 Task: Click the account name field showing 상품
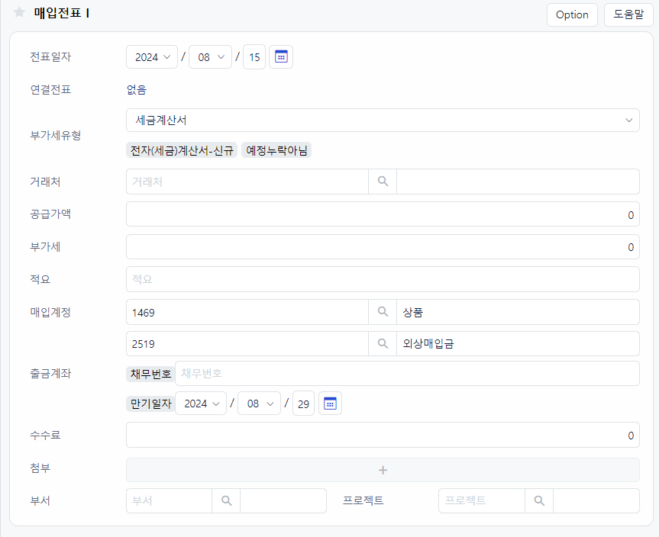tap(518, 312)
